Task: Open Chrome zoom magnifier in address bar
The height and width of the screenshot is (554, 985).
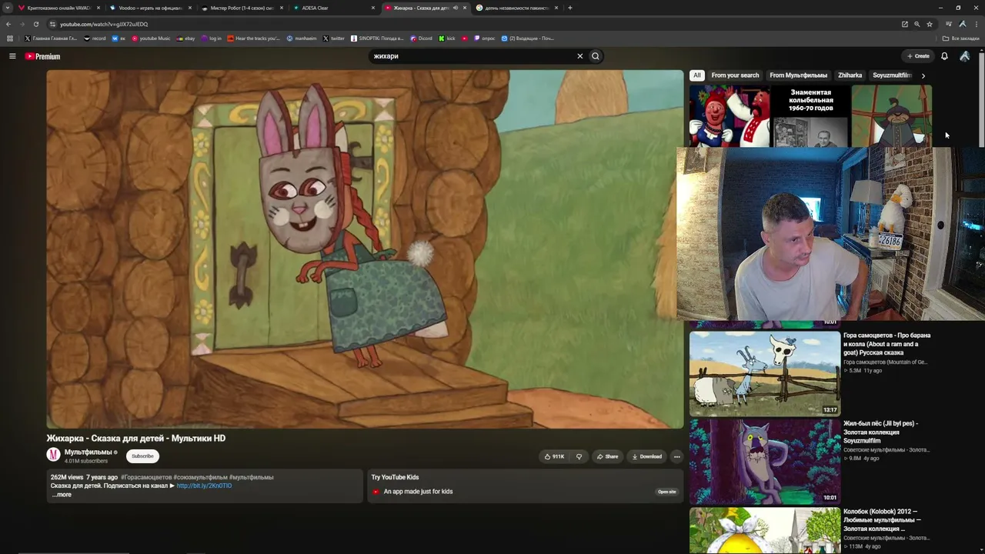Action: coord(917,24)
